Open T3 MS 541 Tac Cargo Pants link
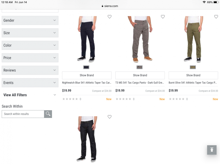This screenshot has height=165, width=220. click(140, 83)
